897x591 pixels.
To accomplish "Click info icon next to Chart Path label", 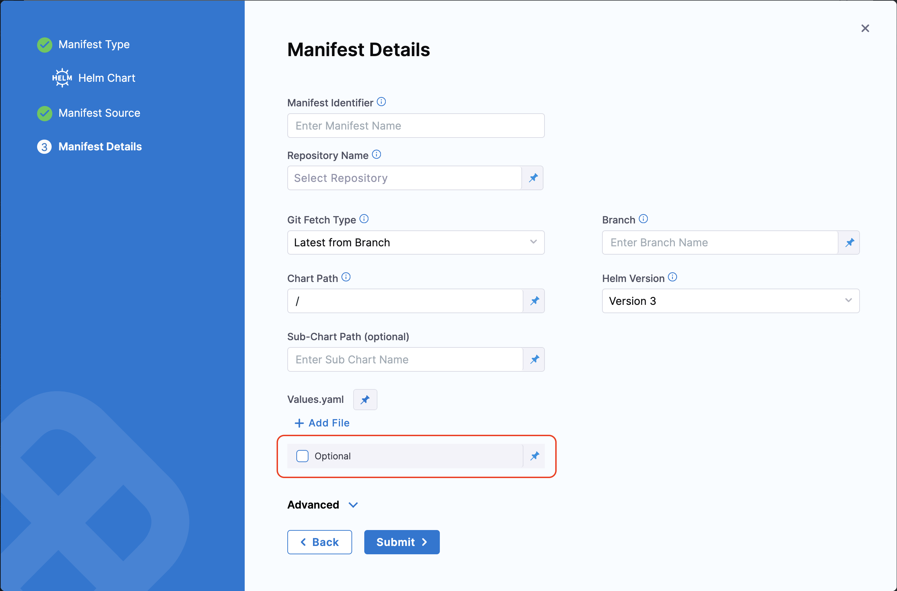I will point(346,277).
